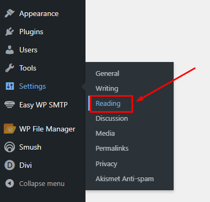The height and width of the screenshot is (202, 210).
Task: Go to Media settings
Action: 105,134
